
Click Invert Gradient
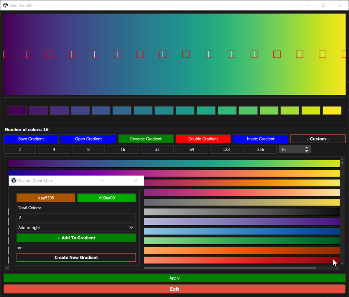tap(260, 139)
